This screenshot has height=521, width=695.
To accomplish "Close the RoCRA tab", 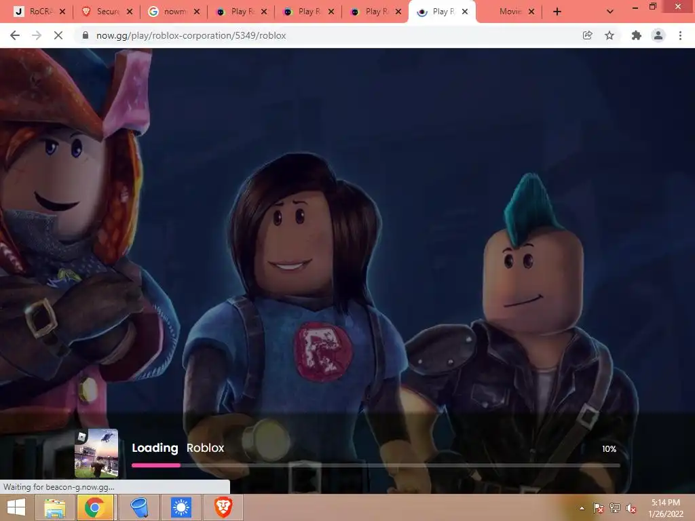I will click(x=62, y=12).
